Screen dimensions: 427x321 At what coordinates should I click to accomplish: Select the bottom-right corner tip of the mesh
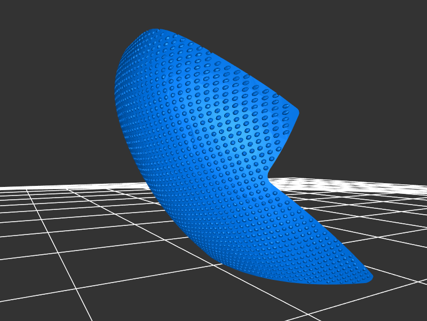point(370,278)
